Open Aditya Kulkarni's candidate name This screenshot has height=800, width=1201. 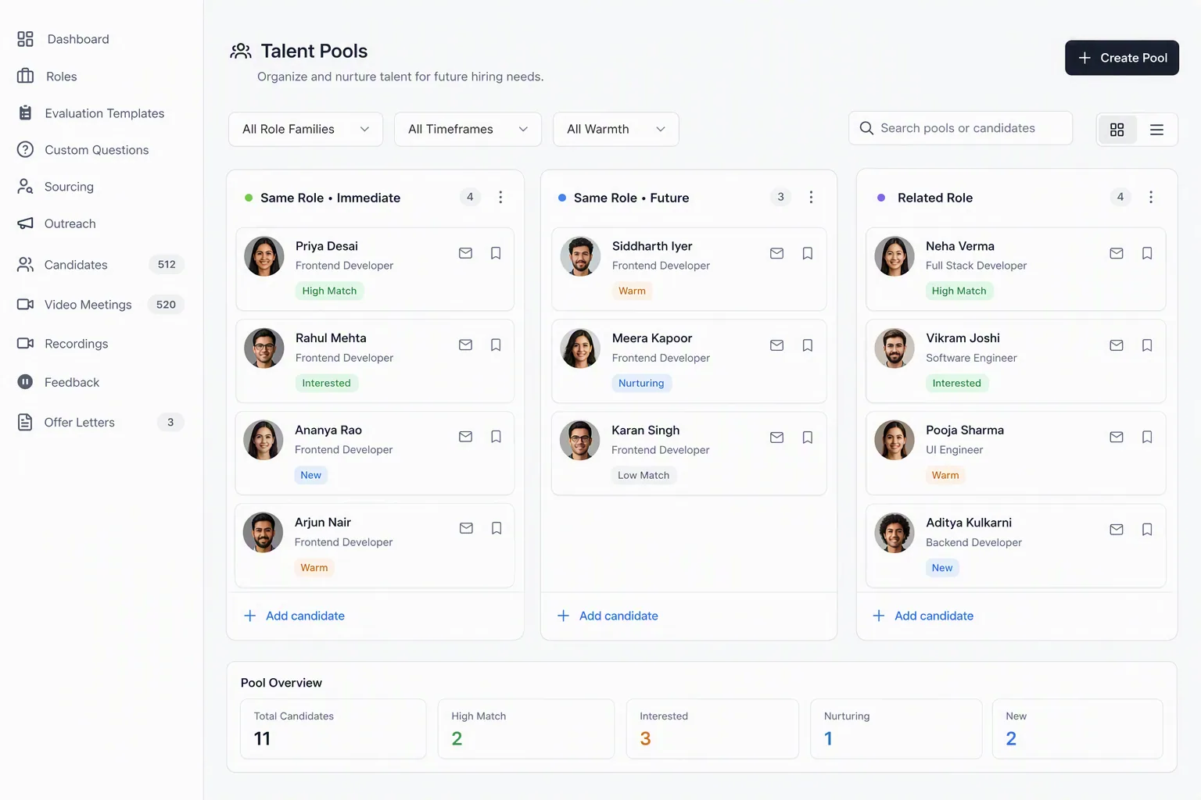[969, 523]
